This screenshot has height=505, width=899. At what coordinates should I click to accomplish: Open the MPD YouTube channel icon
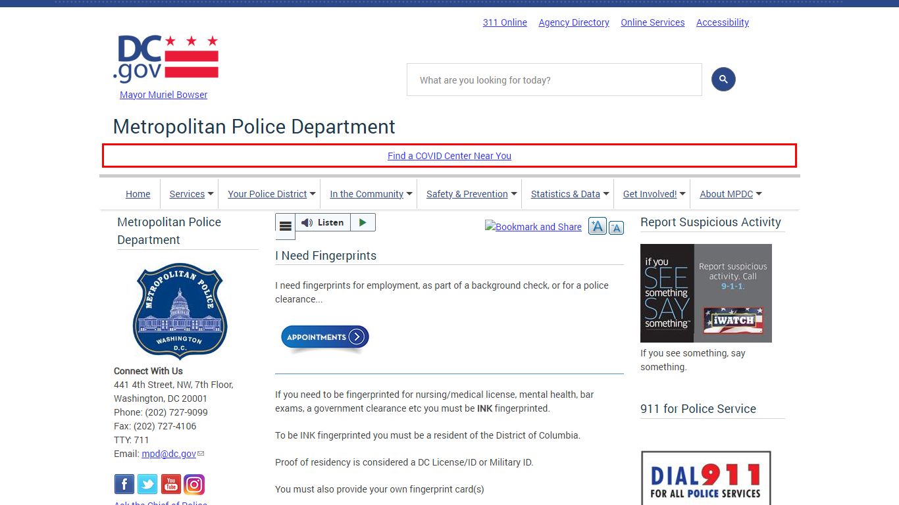(171, 485)
